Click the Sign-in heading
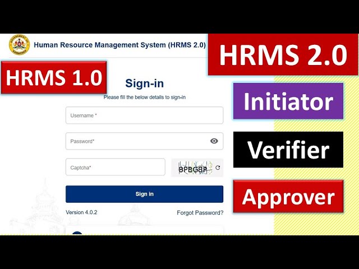This screenshot has width=359, height=269. 145,84
